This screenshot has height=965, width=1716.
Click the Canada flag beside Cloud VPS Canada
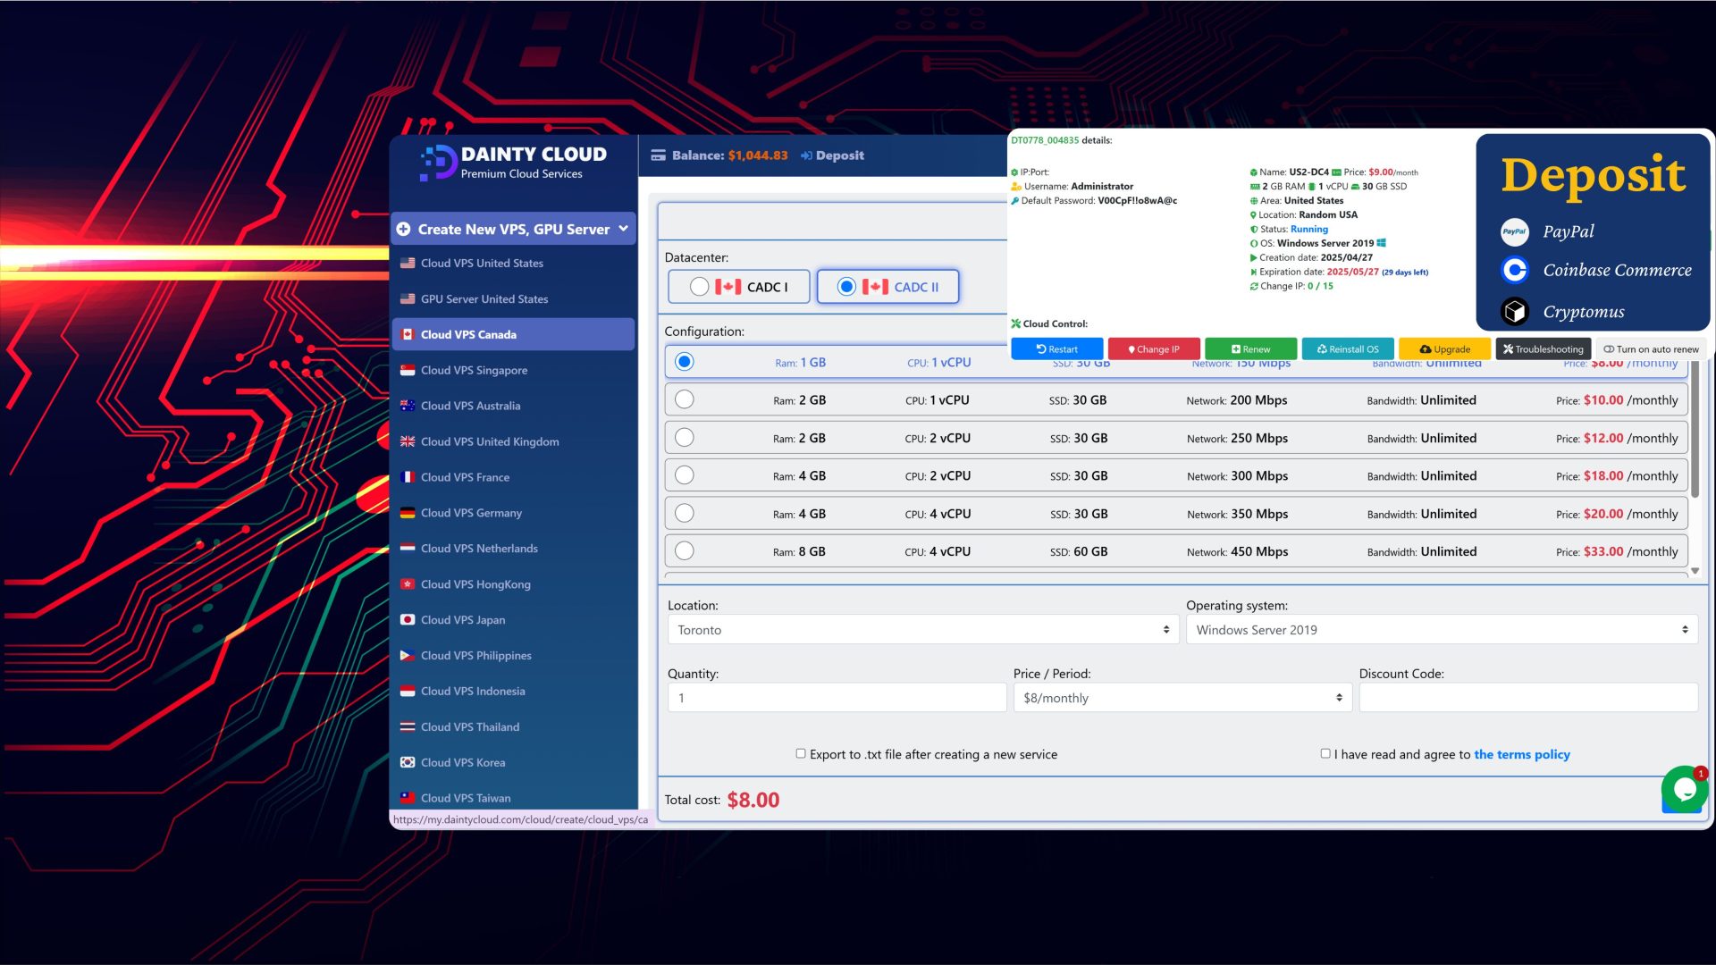[408, 334]
